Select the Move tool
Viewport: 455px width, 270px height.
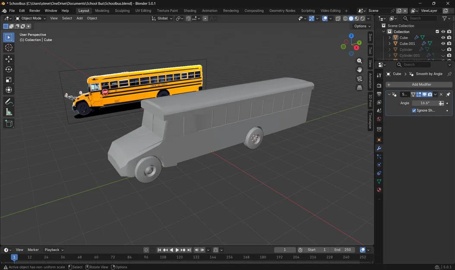point(9,59)
